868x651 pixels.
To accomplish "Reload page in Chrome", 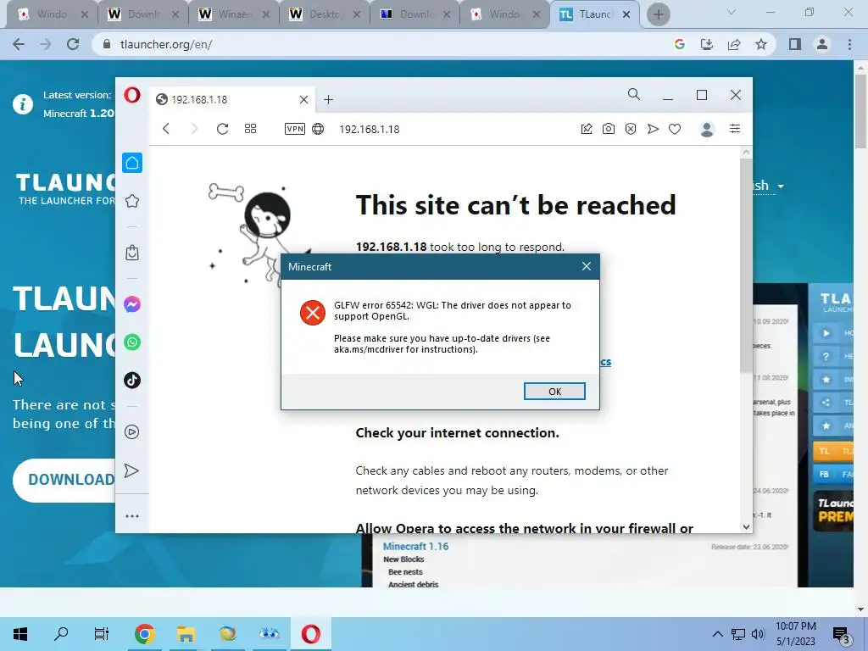I will [73, 44].
